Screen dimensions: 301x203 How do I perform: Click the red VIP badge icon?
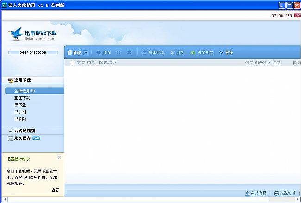click(297, 15)
